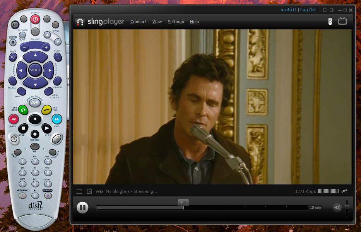Screen dimensions: 361x232
Task: Click the red Power button on the remote
Action: coord(35,19)
